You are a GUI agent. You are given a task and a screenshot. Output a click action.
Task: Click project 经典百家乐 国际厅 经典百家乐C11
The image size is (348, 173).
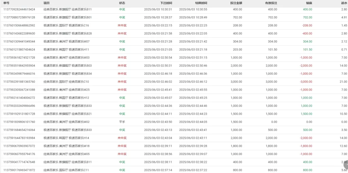[x=66, y=170]
